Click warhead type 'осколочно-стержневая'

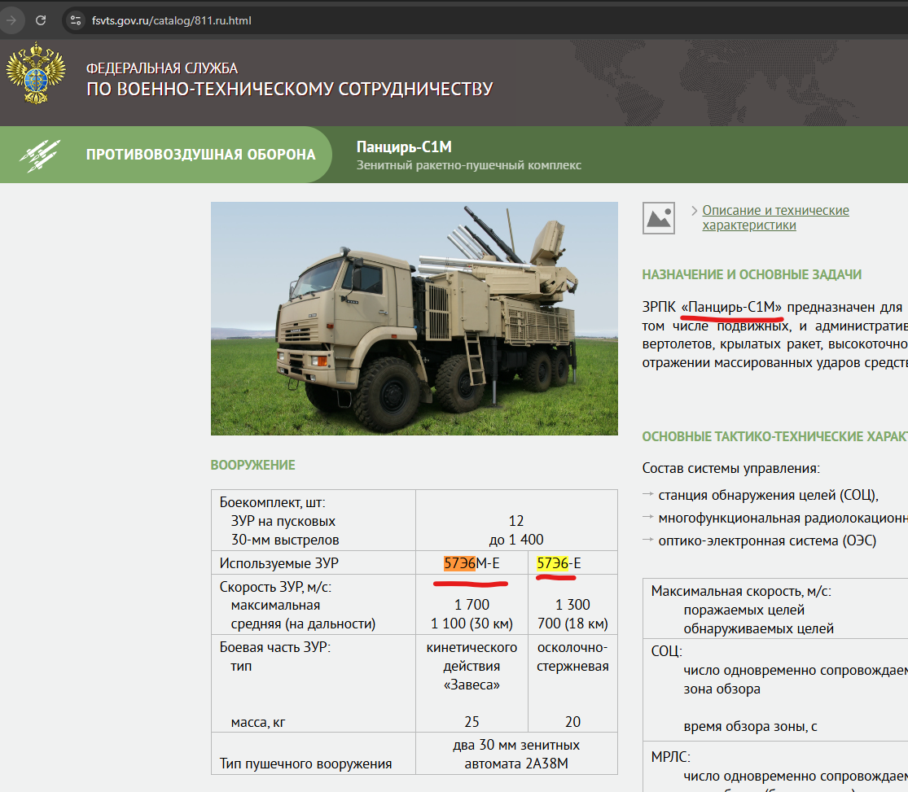[x=572, y=657]
